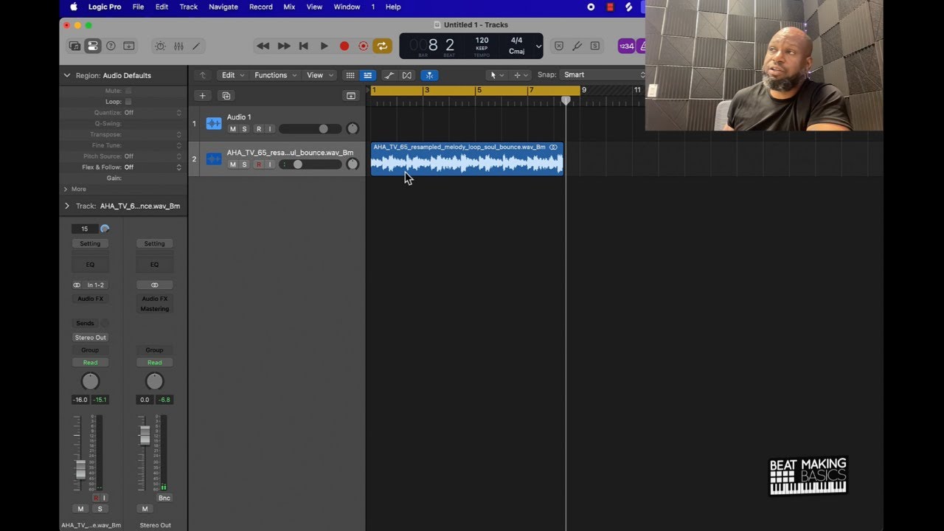Image resolution: width=944 pixels, height=531 pixels.
Task: Toggle the Show Automation icon
Action: [389, 75]
